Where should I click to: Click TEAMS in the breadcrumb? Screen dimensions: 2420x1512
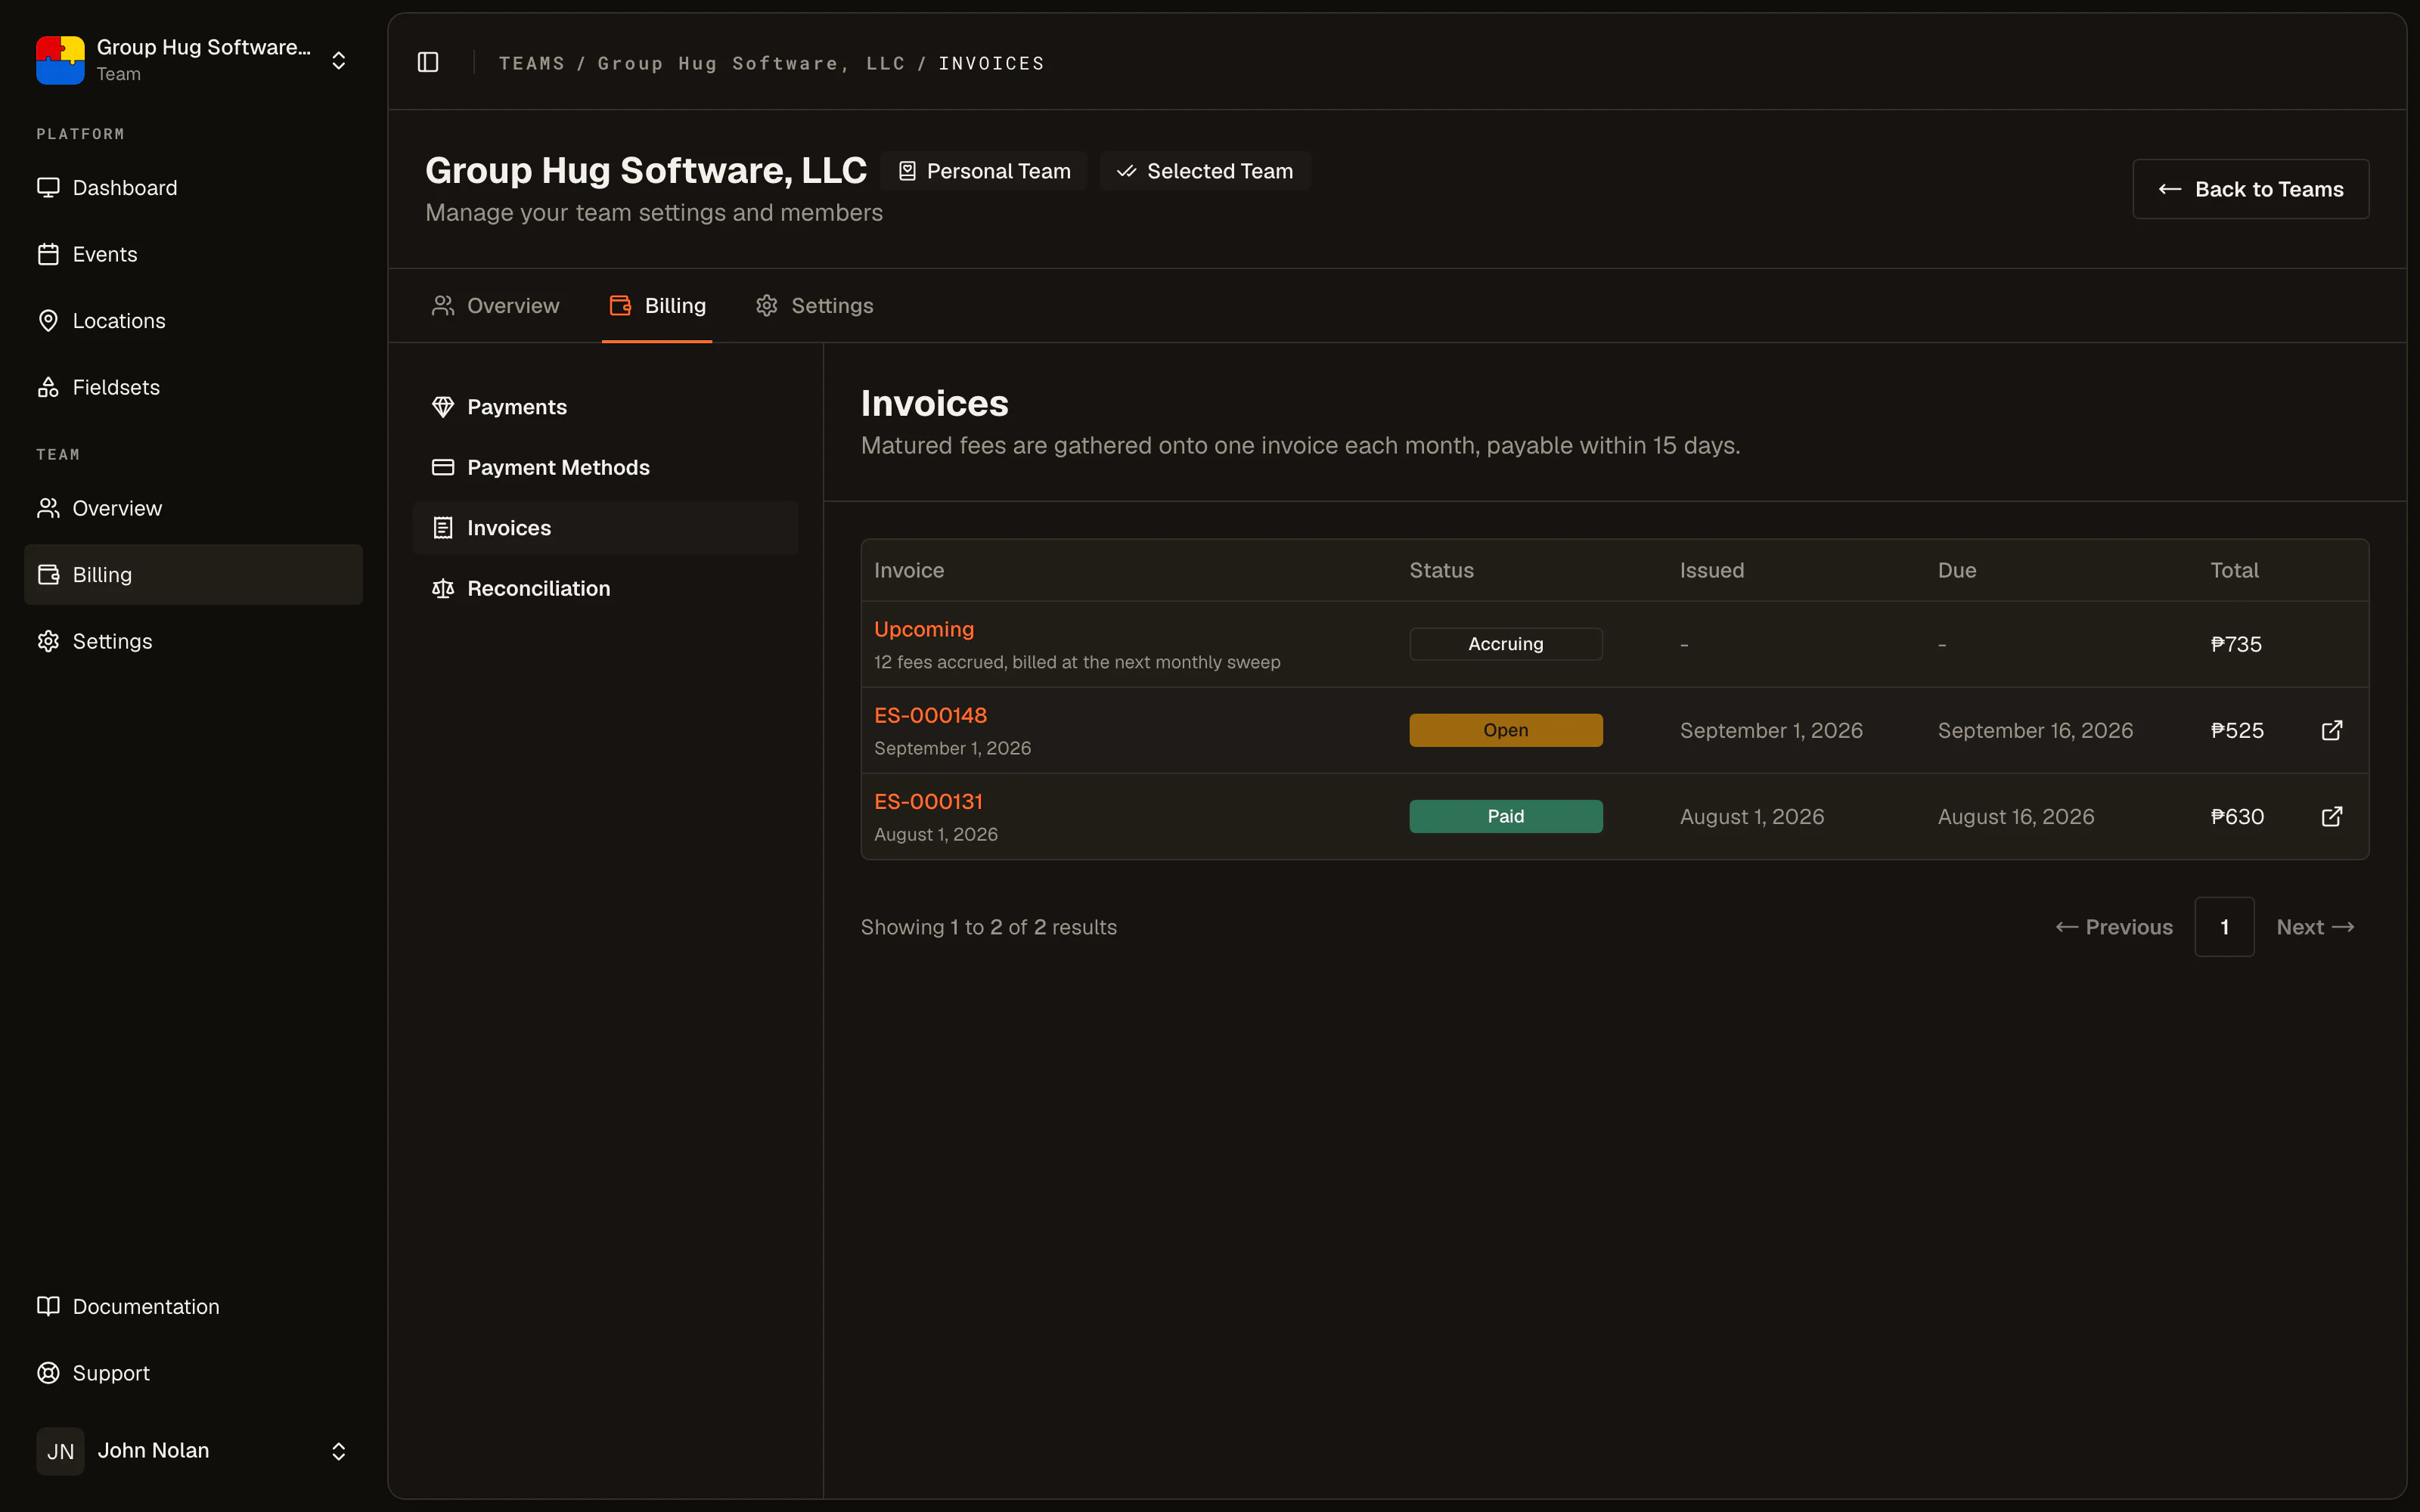point(532,63)
